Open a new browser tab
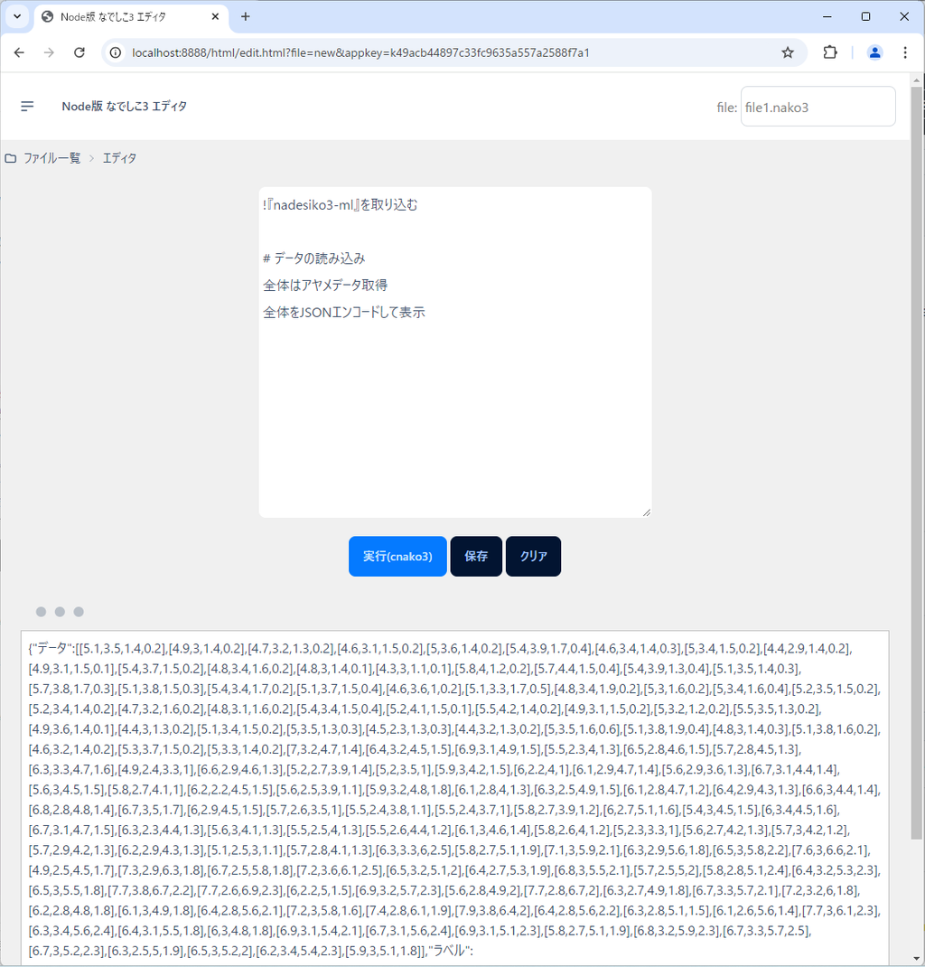Viewport: 925px width, 967px height. pyautogui.click(x=246, y=16)
